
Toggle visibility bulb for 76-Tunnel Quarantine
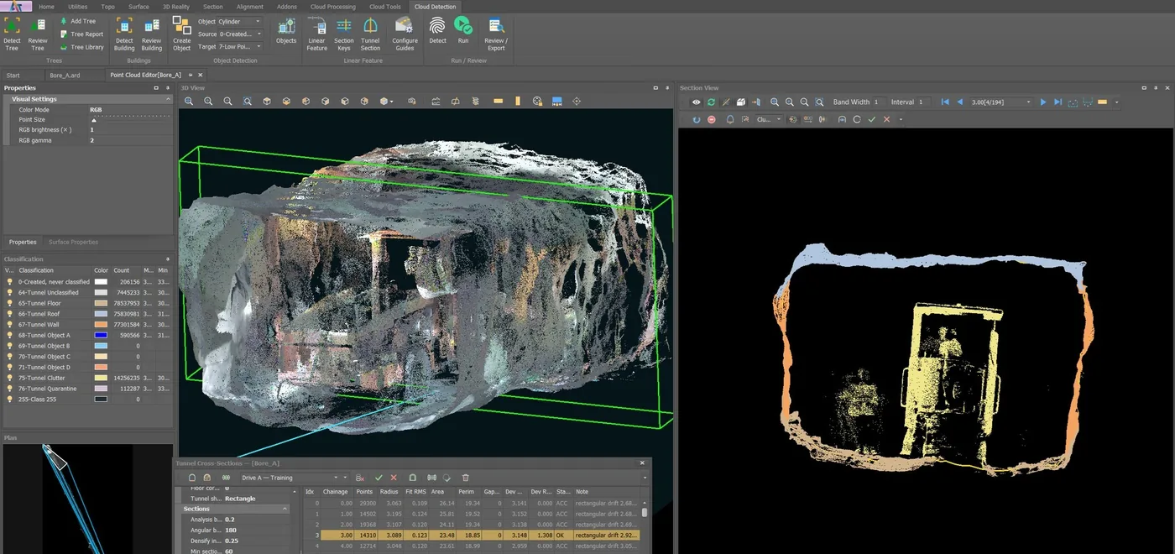10,389
